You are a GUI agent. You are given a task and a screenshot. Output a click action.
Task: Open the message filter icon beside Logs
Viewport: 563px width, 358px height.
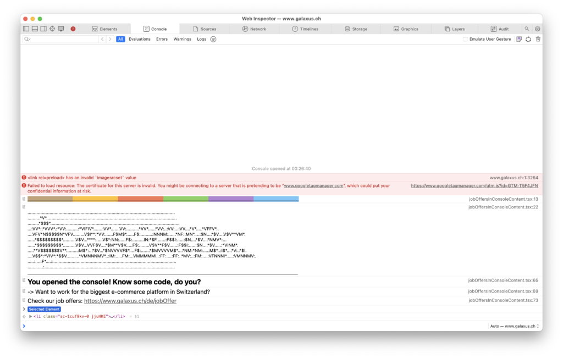point(213,39)
